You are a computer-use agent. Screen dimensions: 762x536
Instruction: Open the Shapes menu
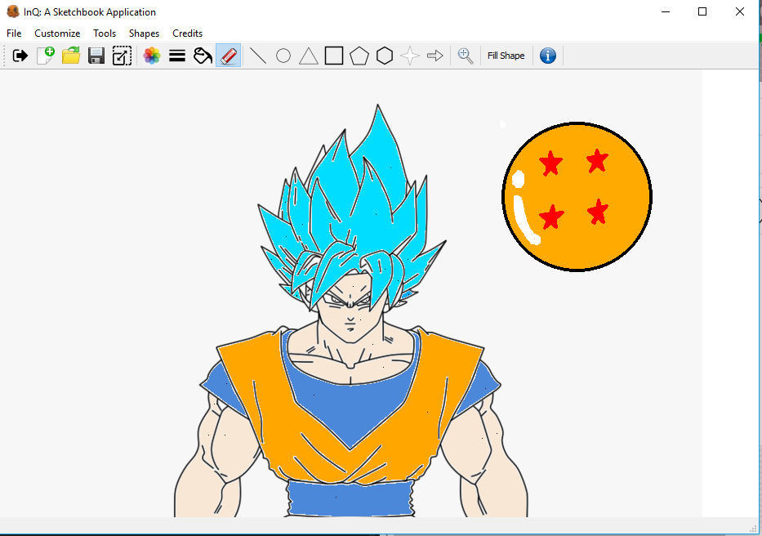(144, 33)
